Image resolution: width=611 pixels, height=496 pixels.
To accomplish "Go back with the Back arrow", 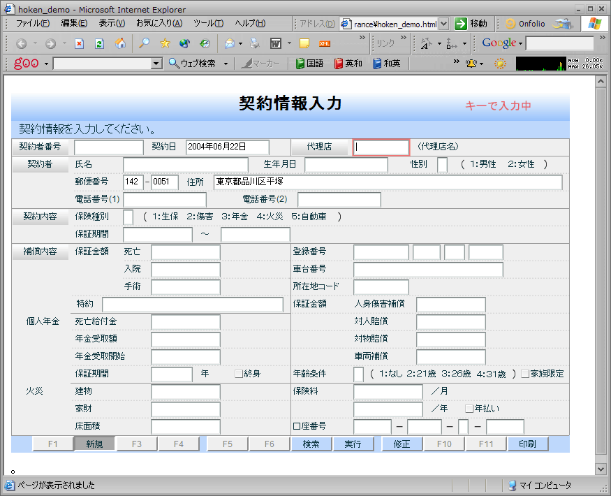I will coord(22,43).
